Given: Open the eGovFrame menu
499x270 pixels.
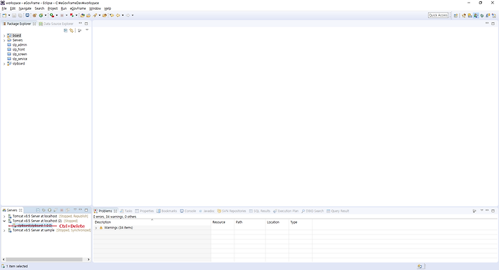Looking at the screenshot, I should click(78, 8).
